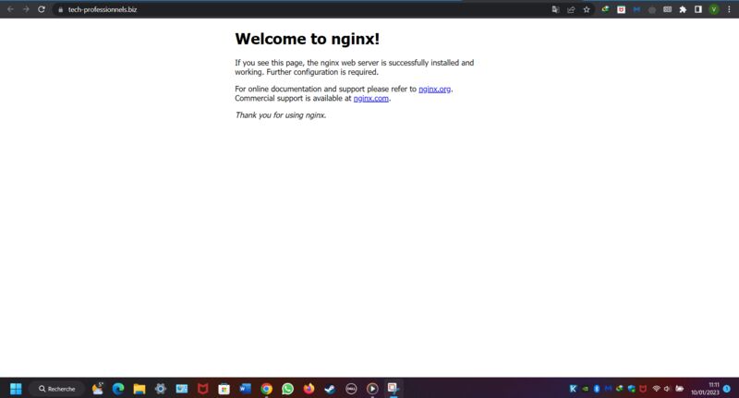The height and width of the screenshot is (398, 739).
Task: View site info via the padlock icon
Action: coord(60,9)
